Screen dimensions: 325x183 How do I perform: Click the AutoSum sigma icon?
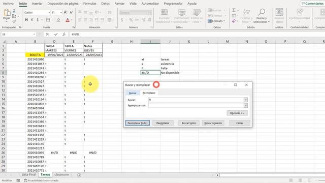234,10
